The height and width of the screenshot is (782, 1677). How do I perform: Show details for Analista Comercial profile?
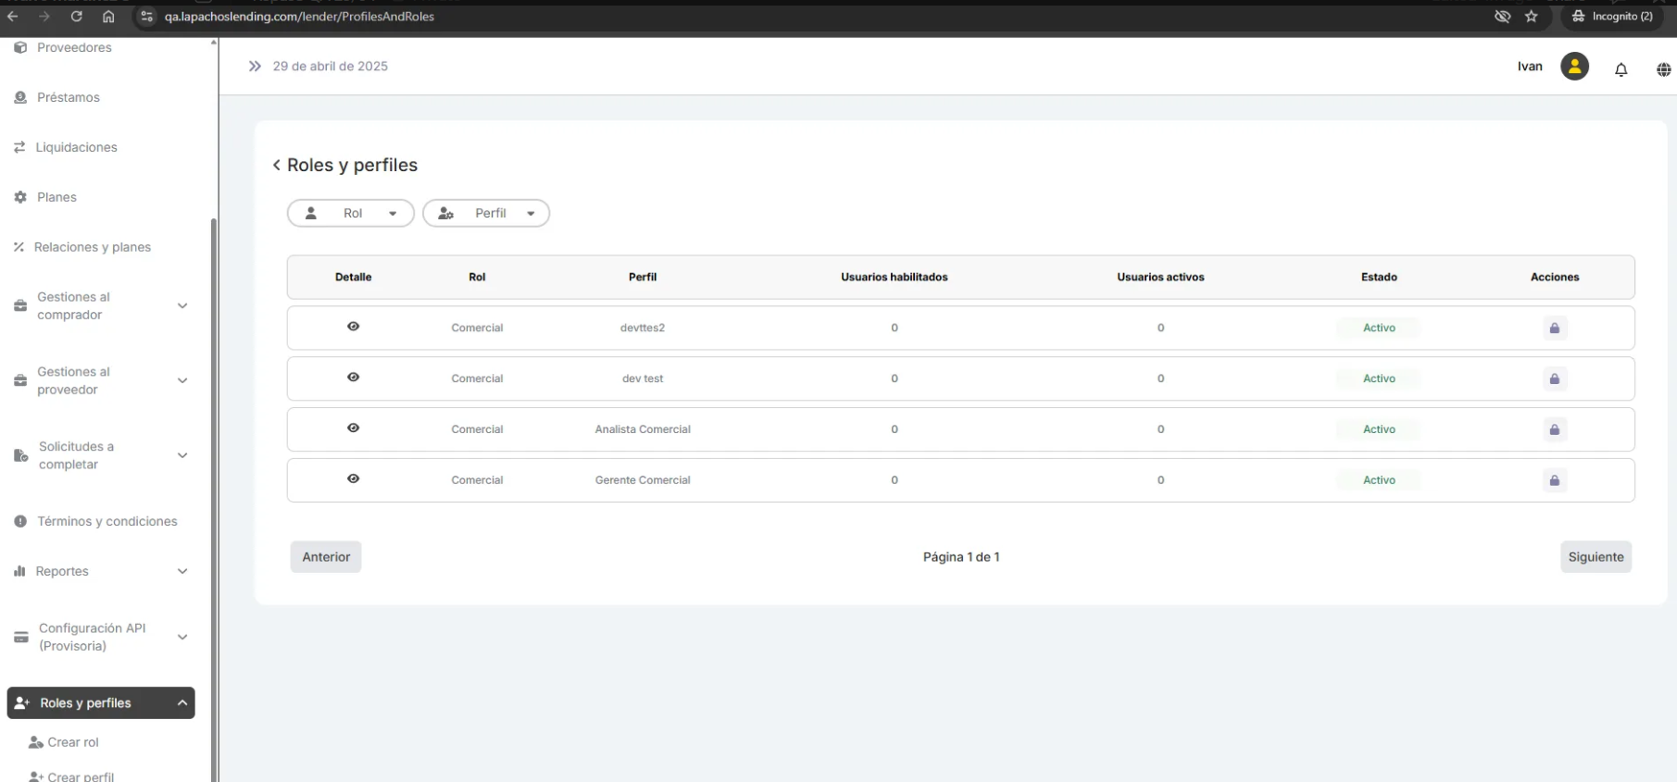tap(353, 428)
